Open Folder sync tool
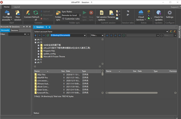 point(58,15)
